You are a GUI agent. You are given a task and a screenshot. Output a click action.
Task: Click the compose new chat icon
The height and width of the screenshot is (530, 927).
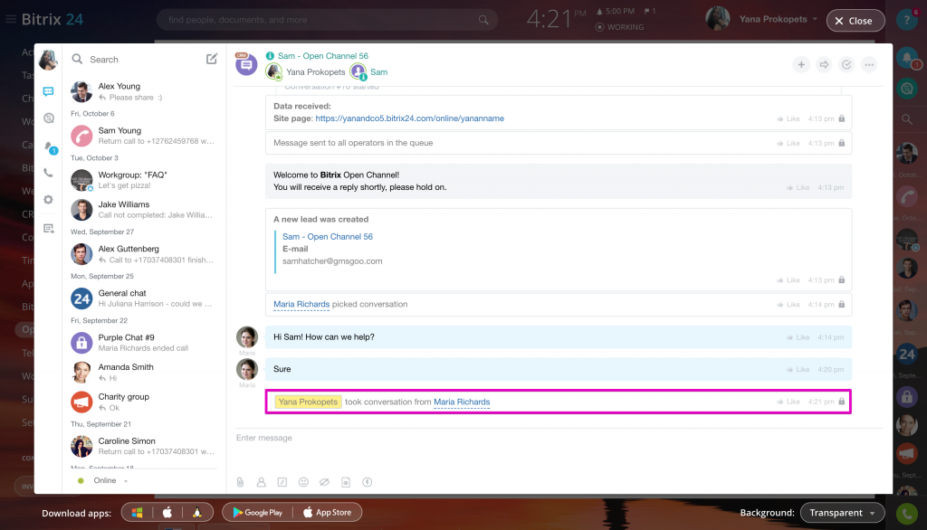(212, 59)
